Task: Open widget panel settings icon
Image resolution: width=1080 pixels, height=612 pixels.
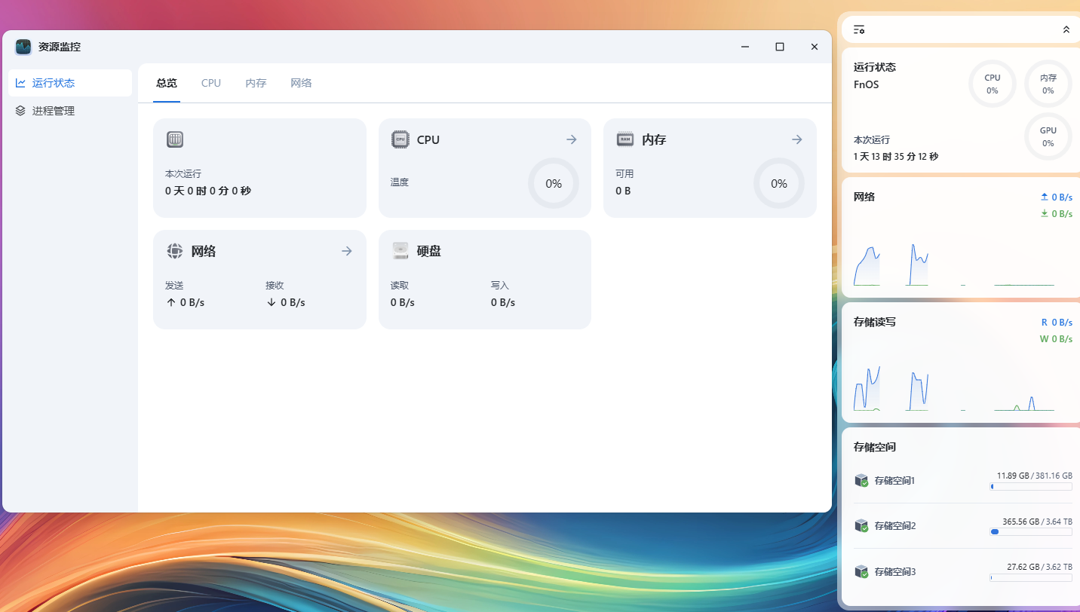Action: (x=859, y=29)
